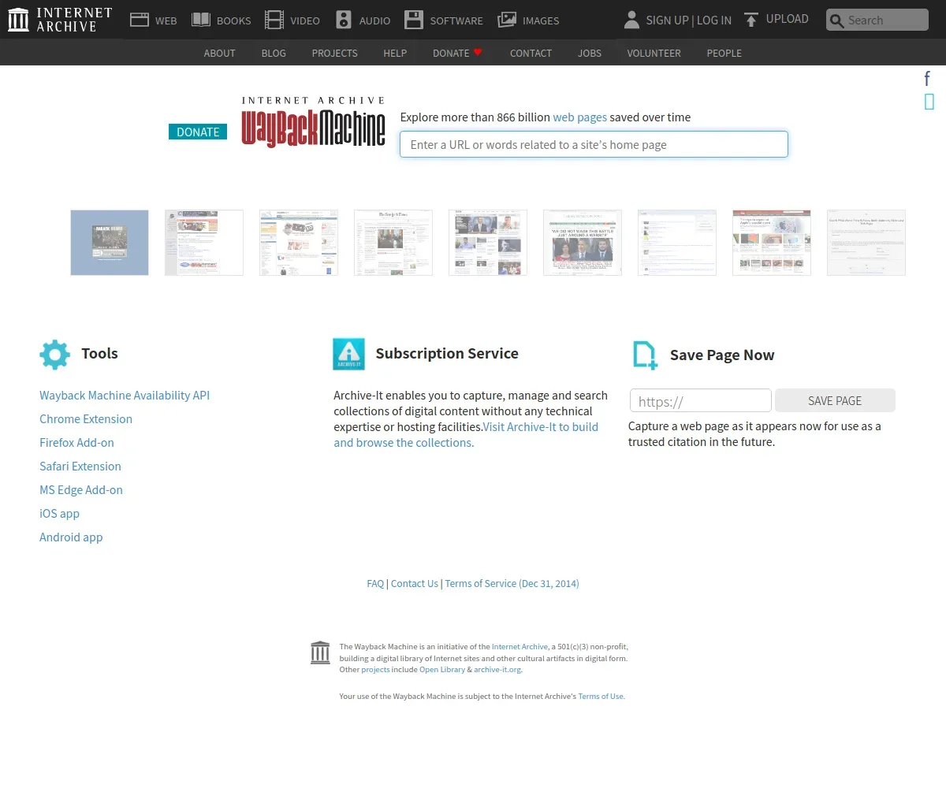Click the footer Terms of Use link
This screenshot has height=788, width=946.
601,697
